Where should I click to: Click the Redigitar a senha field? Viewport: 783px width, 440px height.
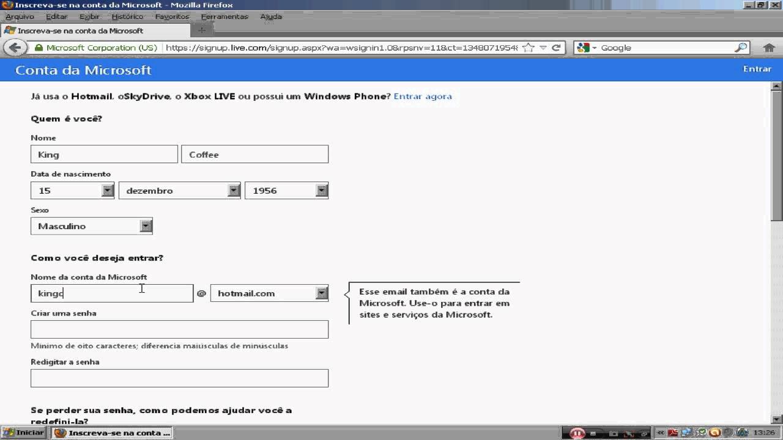179,378
